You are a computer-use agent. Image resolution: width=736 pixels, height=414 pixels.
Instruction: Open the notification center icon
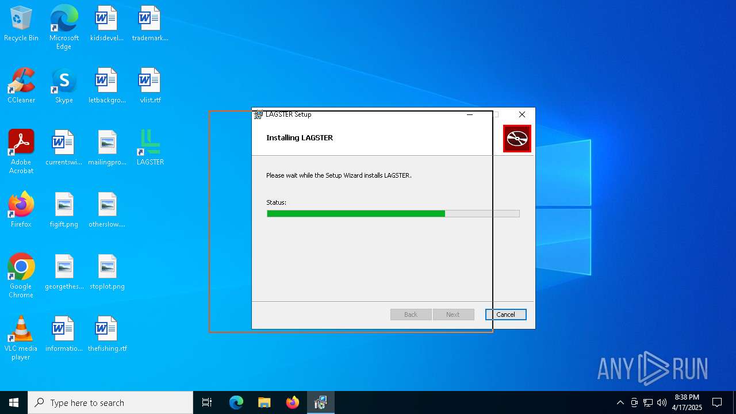click(717, 402)
